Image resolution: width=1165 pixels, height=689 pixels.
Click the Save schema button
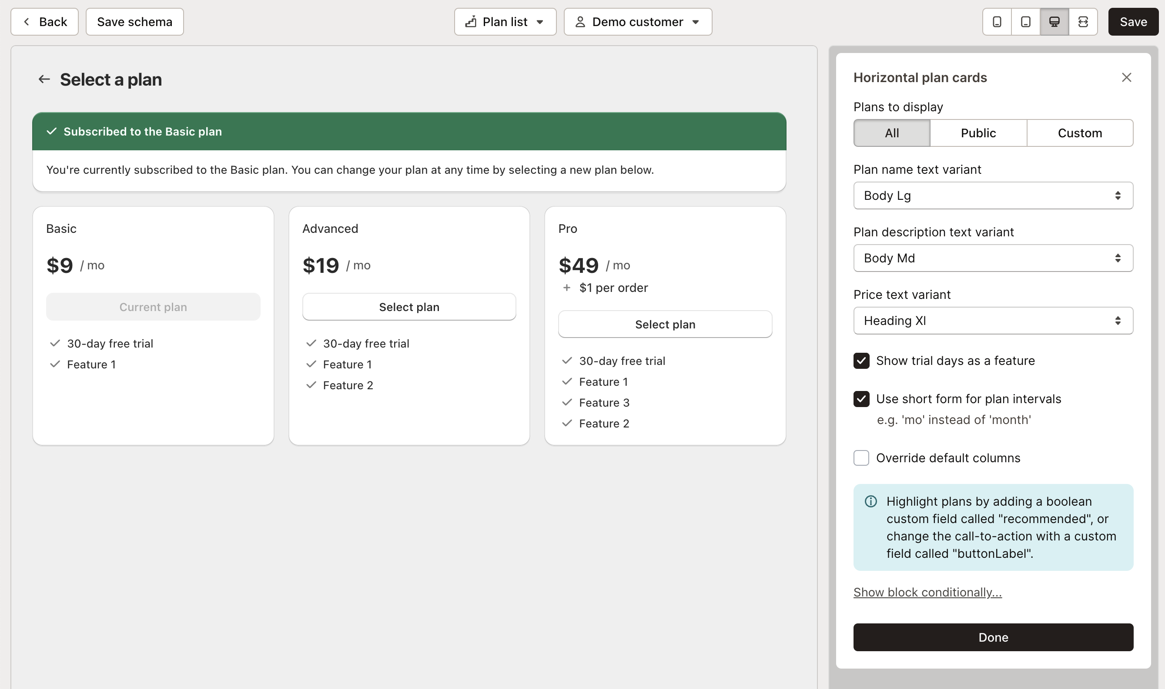[134, 21]
